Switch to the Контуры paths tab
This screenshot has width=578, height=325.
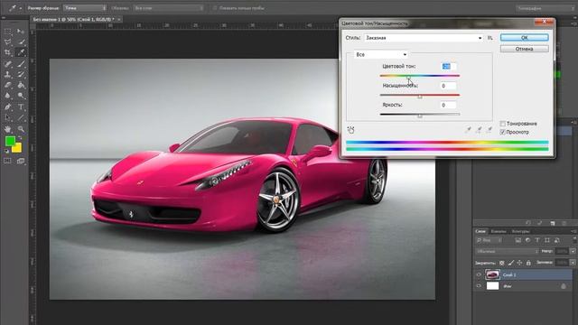point(520,231)
